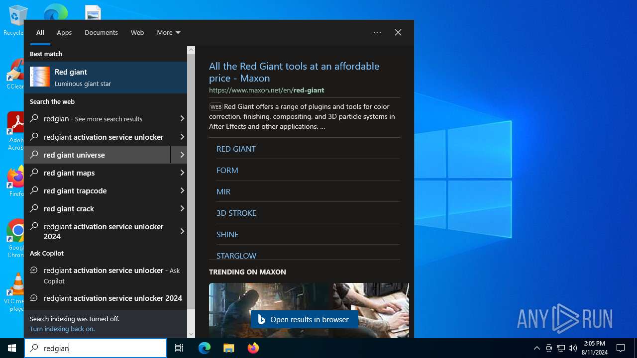Image resolution: width=637 pixels, height=358 pixels.
Task: Open the search options ellipsis menu
Action: [x=377, y=32]
